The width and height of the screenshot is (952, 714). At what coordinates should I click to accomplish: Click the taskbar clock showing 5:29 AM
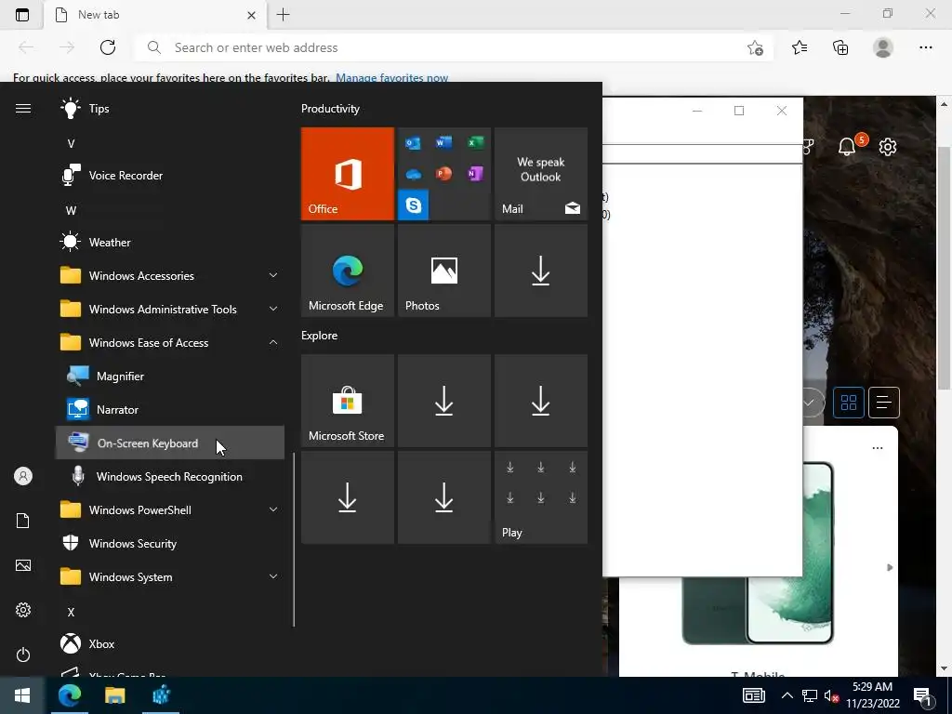click(872, 695)
